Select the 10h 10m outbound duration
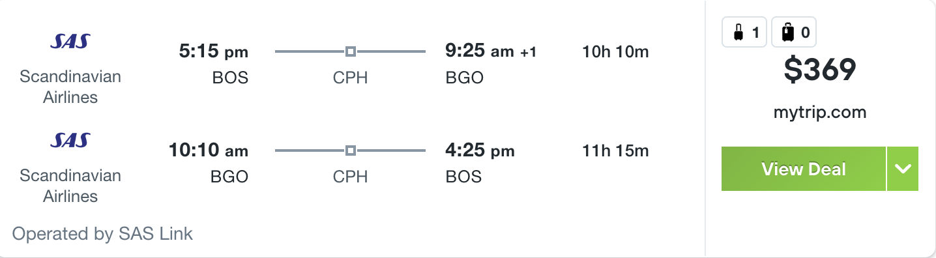This screenshot has height=258, width=936. click(x=615, y=51)
